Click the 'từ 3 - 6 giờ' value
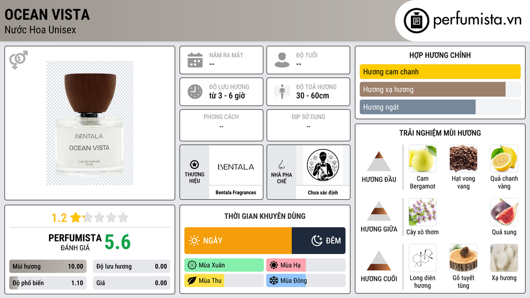 pos(227,96)
